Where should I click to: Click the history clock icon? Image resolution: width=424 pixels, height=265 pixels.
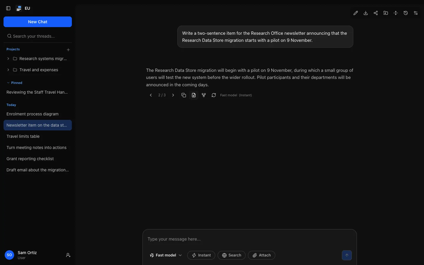(406, 13)
